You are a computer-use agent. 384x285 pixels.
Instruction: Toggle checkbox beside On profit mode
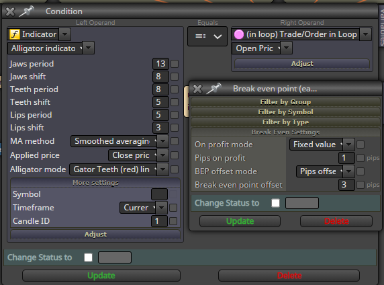pos(361,145)
